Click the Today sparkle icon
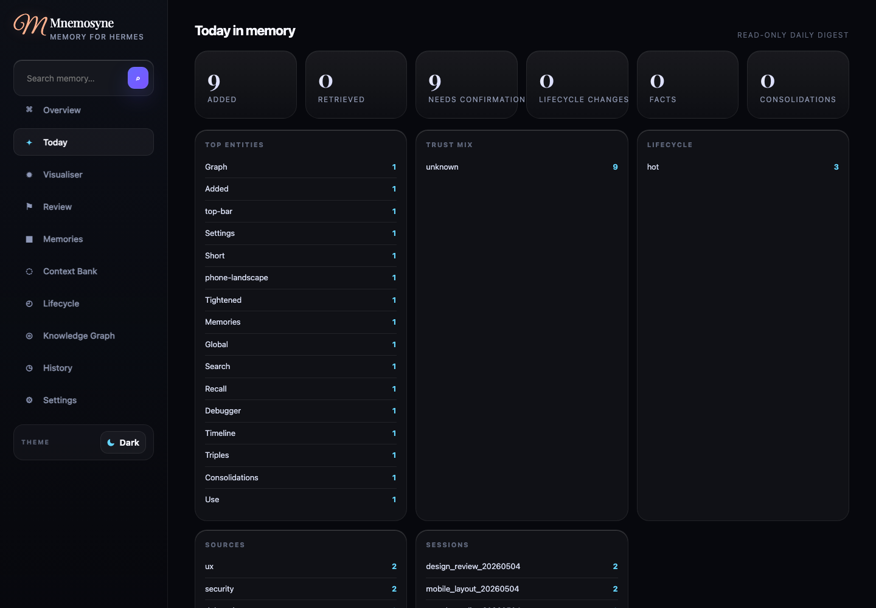The height and width of the screenshot is (608, 876). (29, 142)
